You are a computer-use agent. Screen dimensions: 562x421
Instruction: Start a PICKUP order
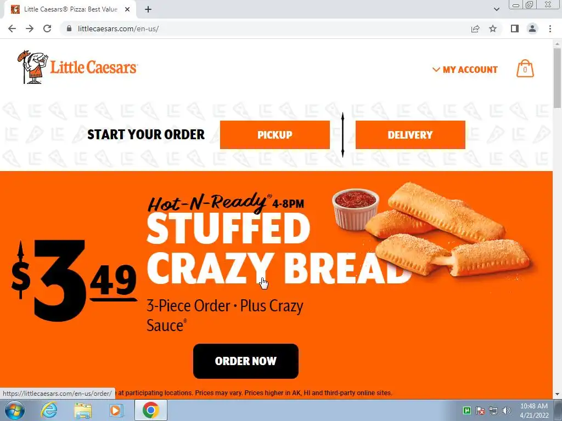click(275, 135)
